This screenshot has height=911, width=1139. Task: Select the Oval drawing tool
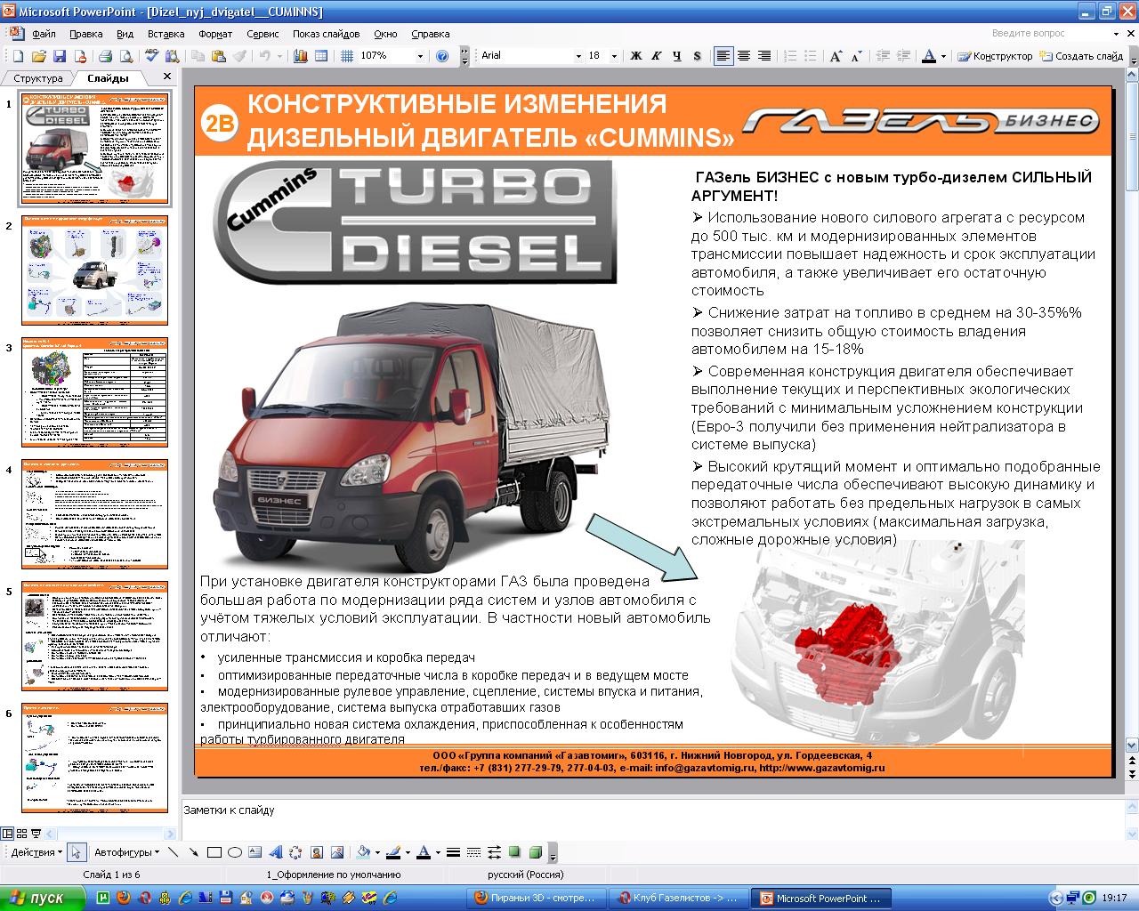(x=234, y=852)
